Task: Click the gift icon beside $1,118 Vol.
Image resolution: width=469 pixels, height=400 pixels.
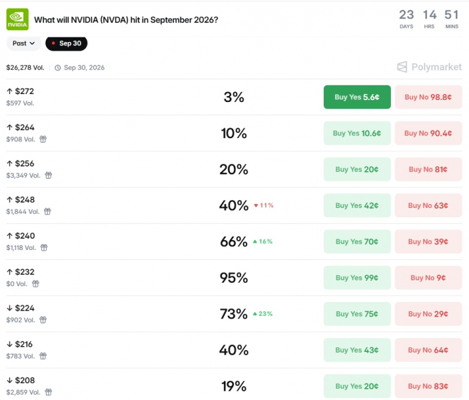Action: (x=44, y=247)
